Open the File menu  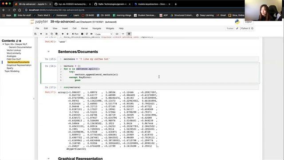37,28
